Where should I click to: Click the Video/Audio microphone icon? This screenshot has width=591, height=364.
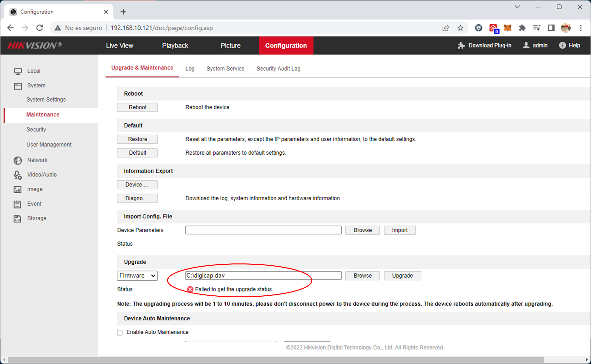click(x=17, y=175)
